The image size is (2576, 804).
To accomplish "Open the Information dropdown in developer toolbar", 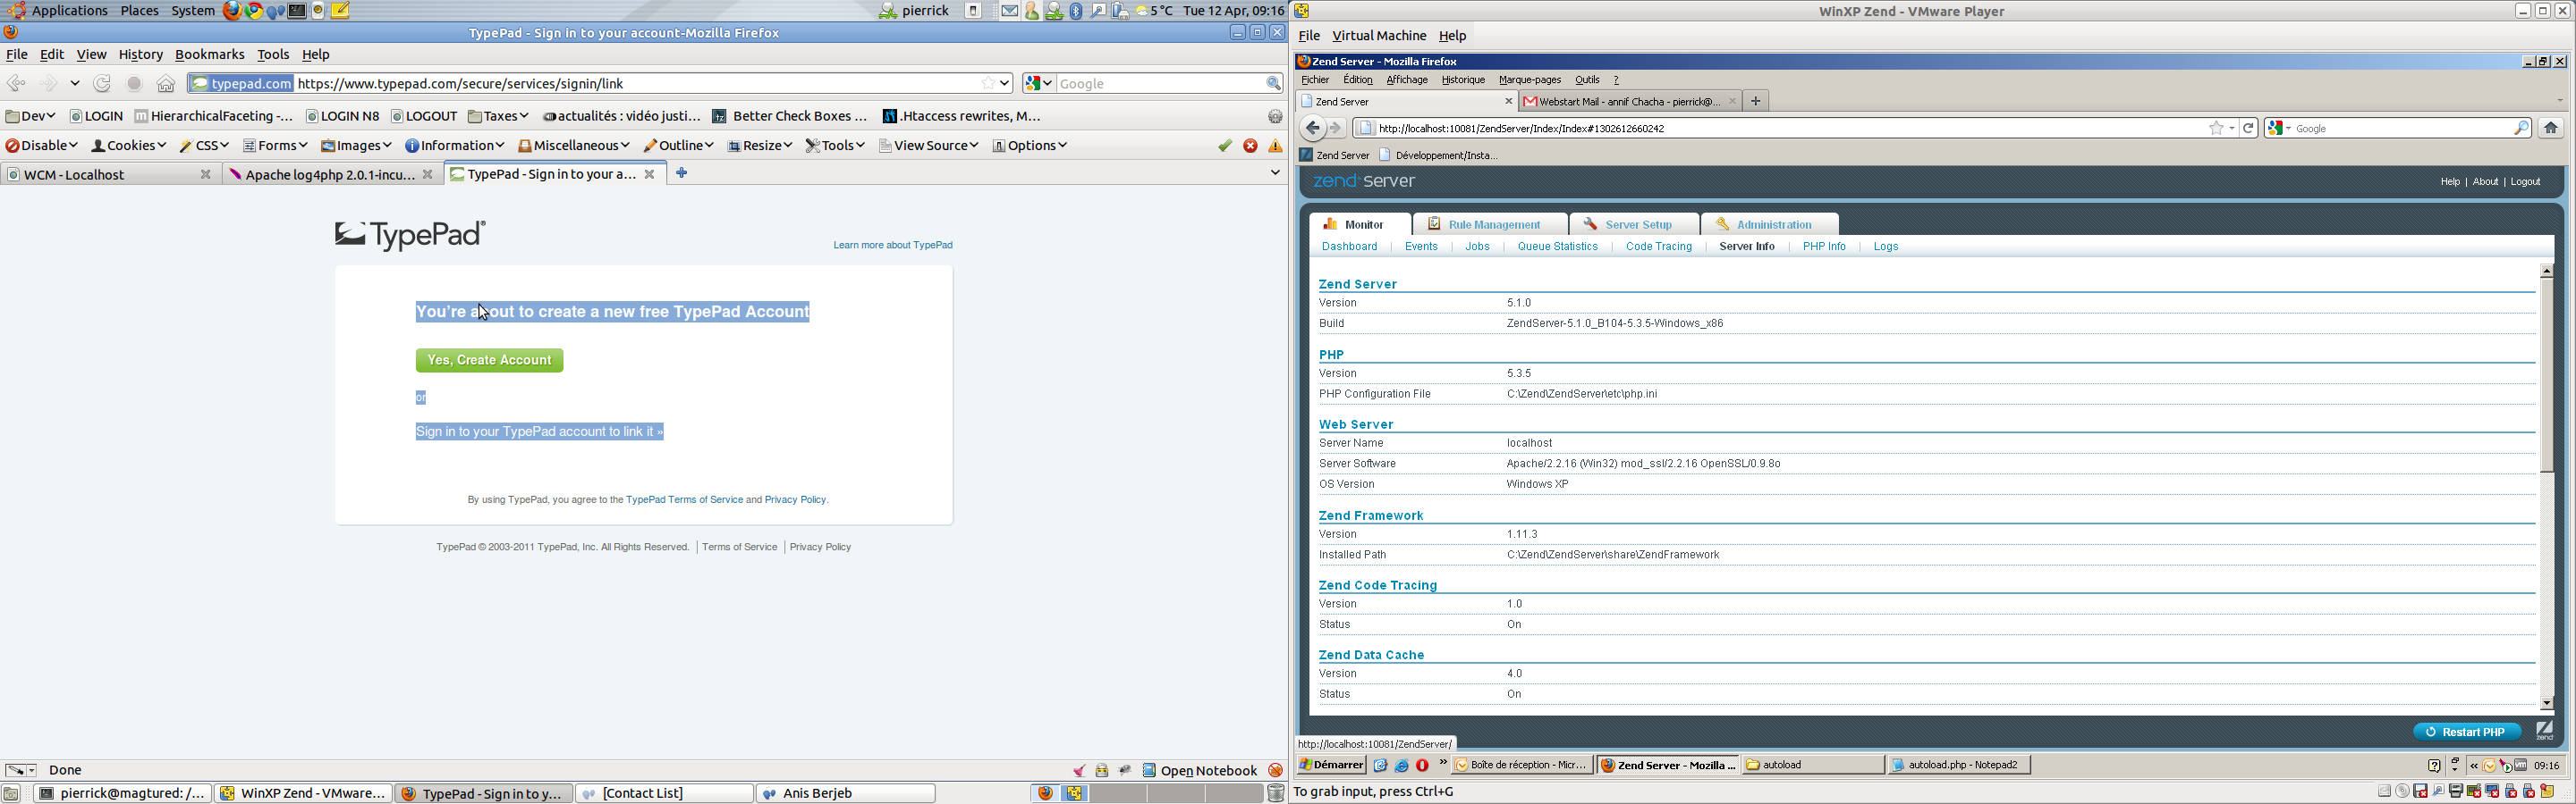I will pos(454,146).
